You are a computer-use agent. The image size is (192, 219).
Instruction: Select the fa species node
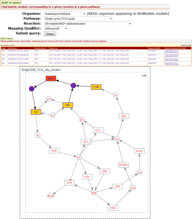pos(115,95)
